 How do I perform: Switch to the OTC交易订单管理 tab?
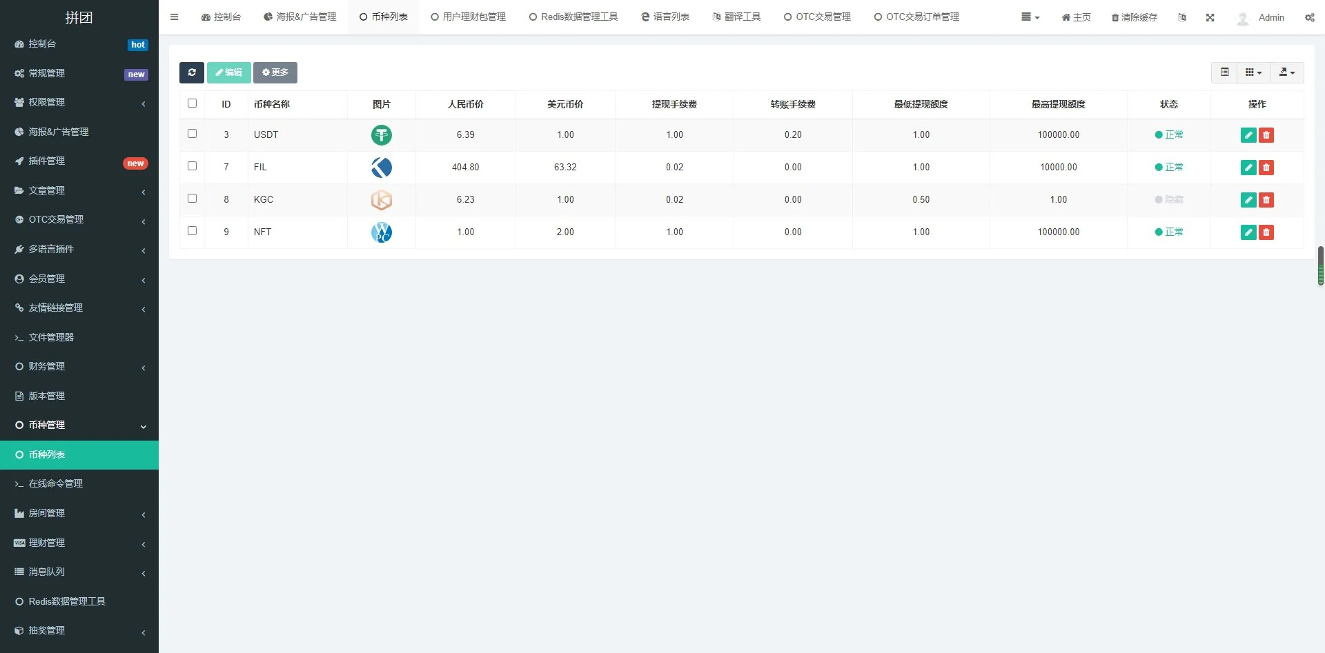pyautogui.click(x=916, y=17)
